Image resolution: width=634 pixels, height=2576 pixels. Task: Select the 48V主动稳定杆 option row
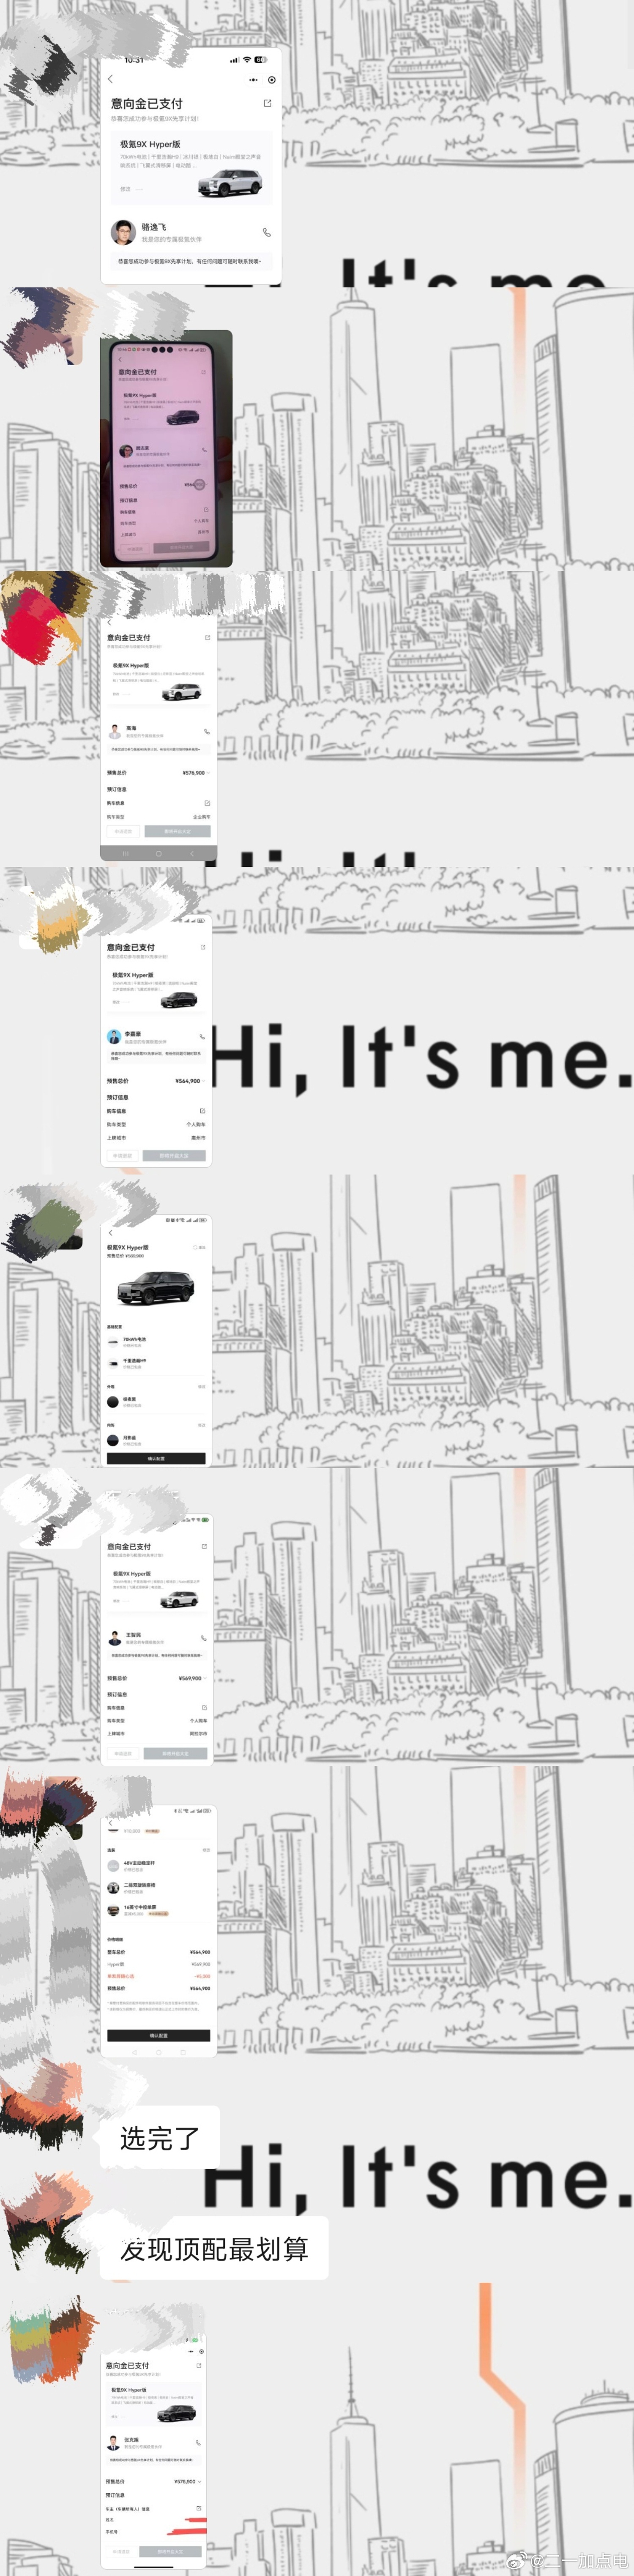click(158, 1866)
